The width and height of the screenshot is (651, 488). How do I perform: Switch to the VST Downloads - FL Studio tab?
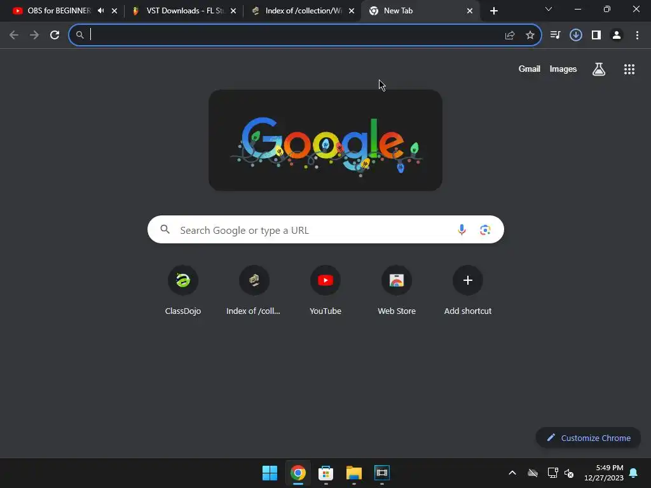click(x=179, y=11)
